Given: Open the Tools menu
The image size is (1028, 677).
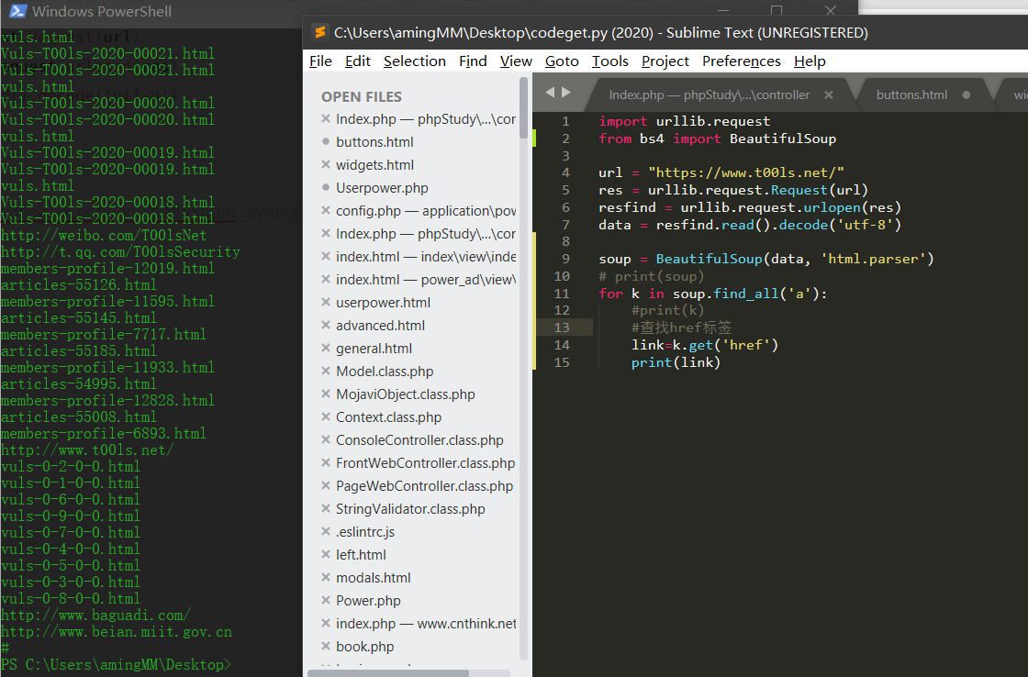Looking at the screenshot, I should coord(609,61).
